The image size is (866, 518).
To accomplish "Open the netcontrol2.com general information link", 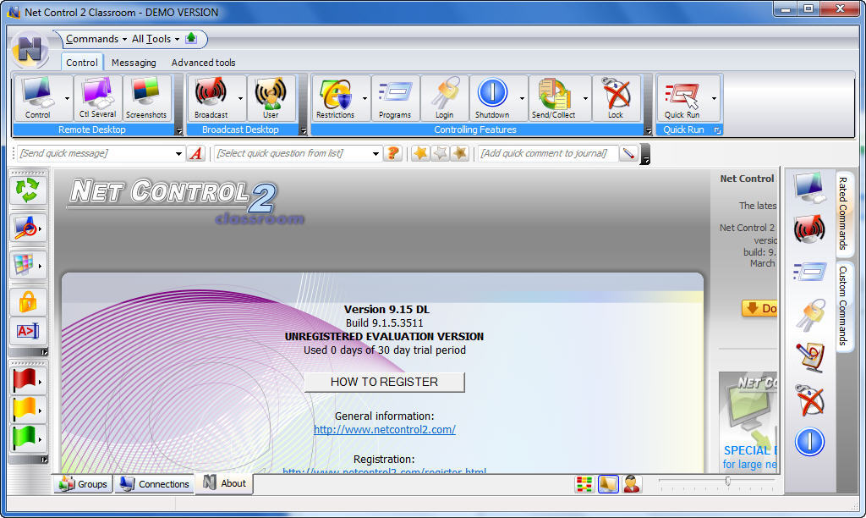I will (385, 429).
